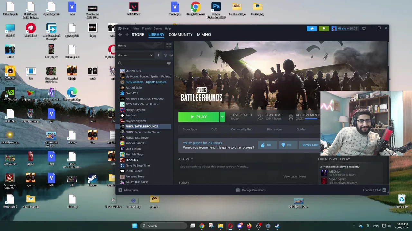Open the PUBG DLC link

pyautogui.click(x=214, y=129)
